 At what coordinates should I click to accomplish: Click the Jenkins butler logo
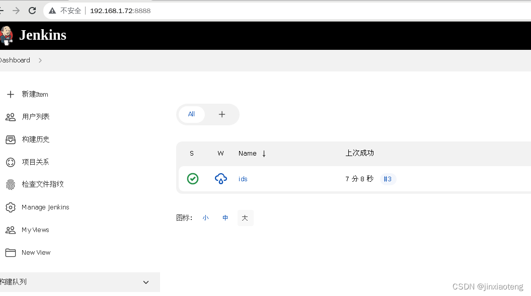pyautogui.click(x=6, y=36)
